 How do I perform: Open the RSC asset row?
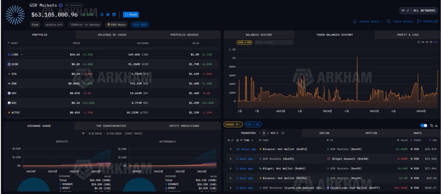pyautogui.click(x=112, y=103)
